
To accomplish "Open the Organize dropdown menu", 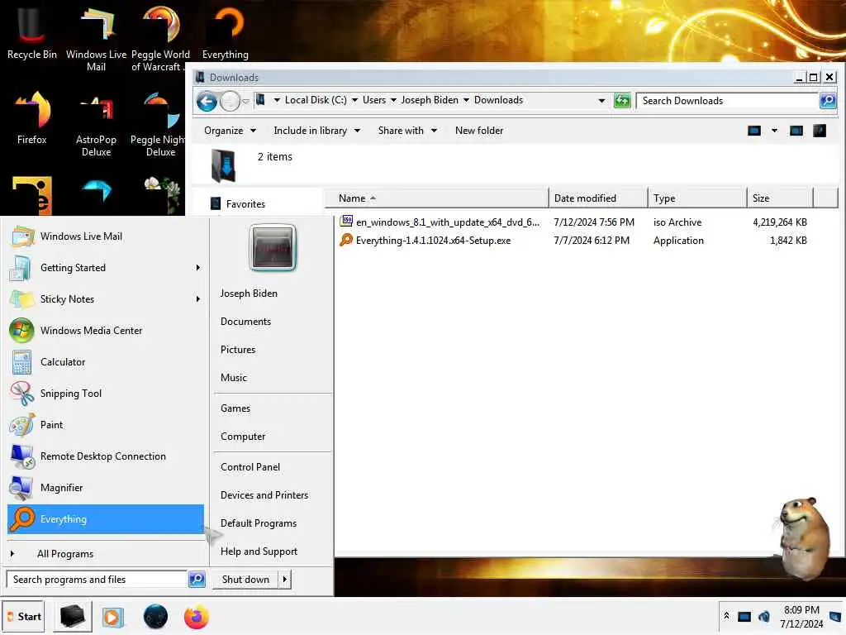I will click(230, 131).
